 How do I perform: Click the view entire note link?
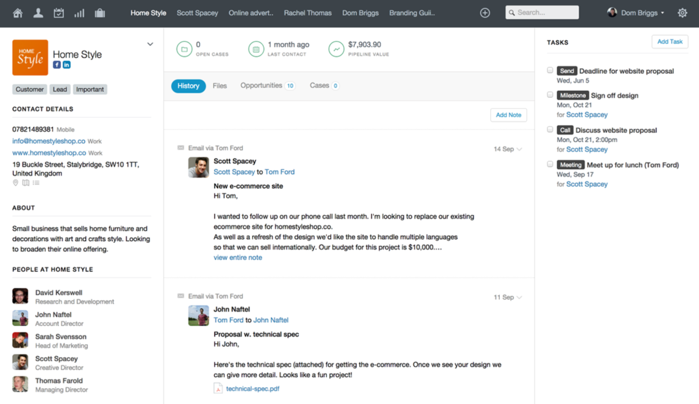237,257
